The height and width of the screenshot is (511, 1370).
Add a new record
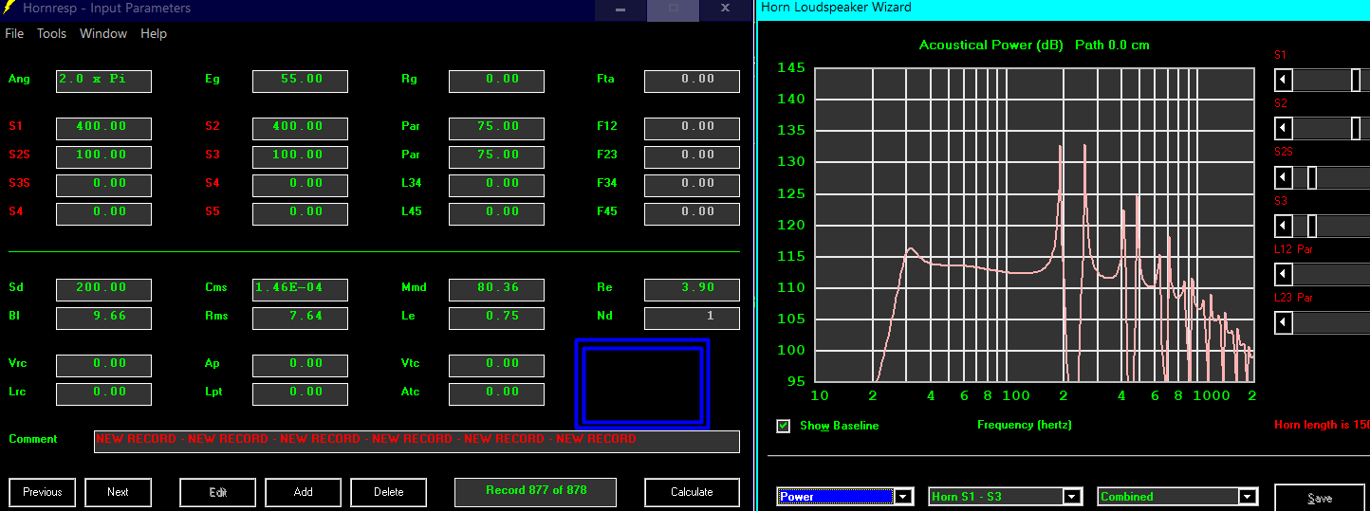click(304, 492)
